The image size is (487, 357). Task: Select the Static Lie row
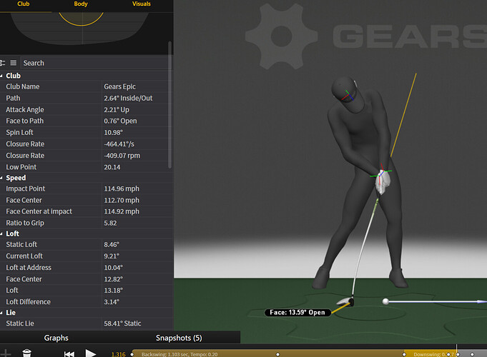[x=85, y=323]
